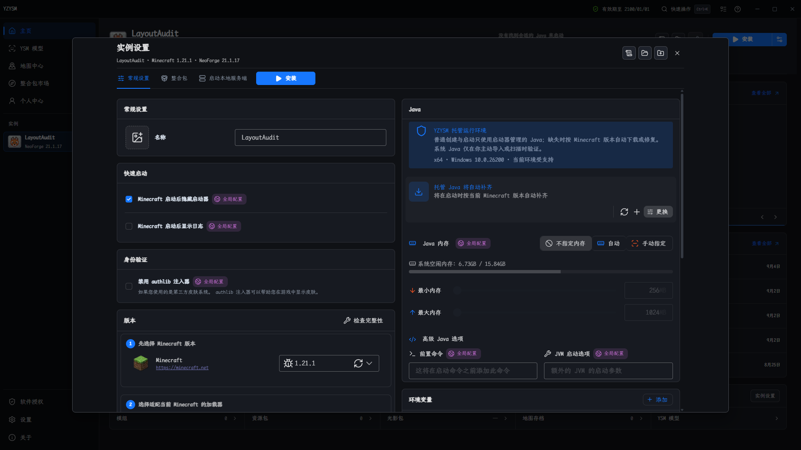The width and height of the screenshot is (801, 450).
Task: Click 全局配置 badge next to 显示日志
Action: click(223, 226)
